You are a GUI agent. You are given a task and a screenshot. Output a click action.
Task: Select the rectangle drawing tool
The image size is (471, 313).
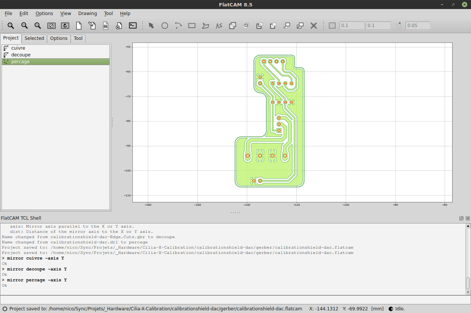(192, 26)
